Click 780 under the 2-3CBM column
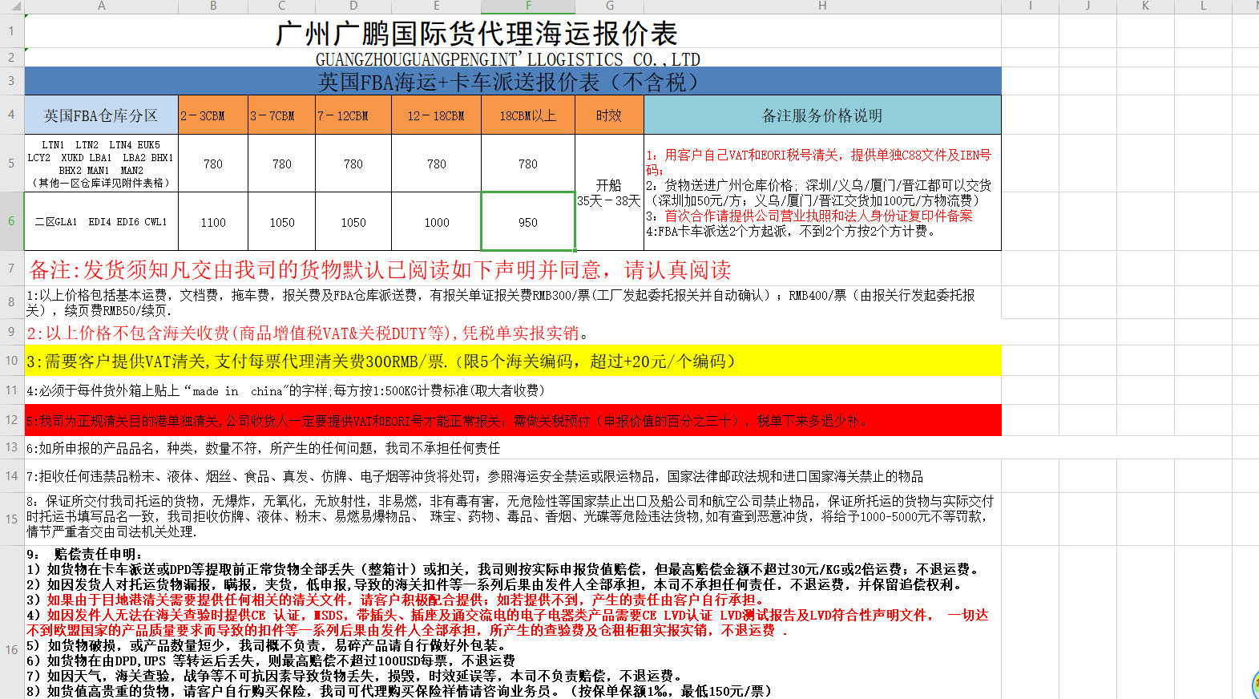The height and width of the screenshot is (699, 1259). pos(213,164)
